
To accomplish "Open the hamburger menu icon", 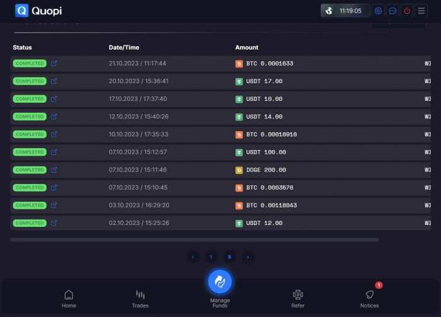I will [421, 11].
